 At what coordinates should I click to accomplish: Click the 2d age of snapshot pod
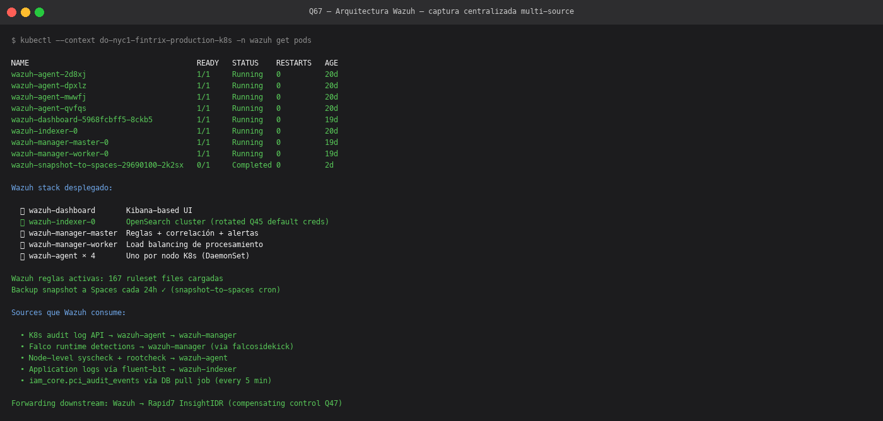coord(329,165)
